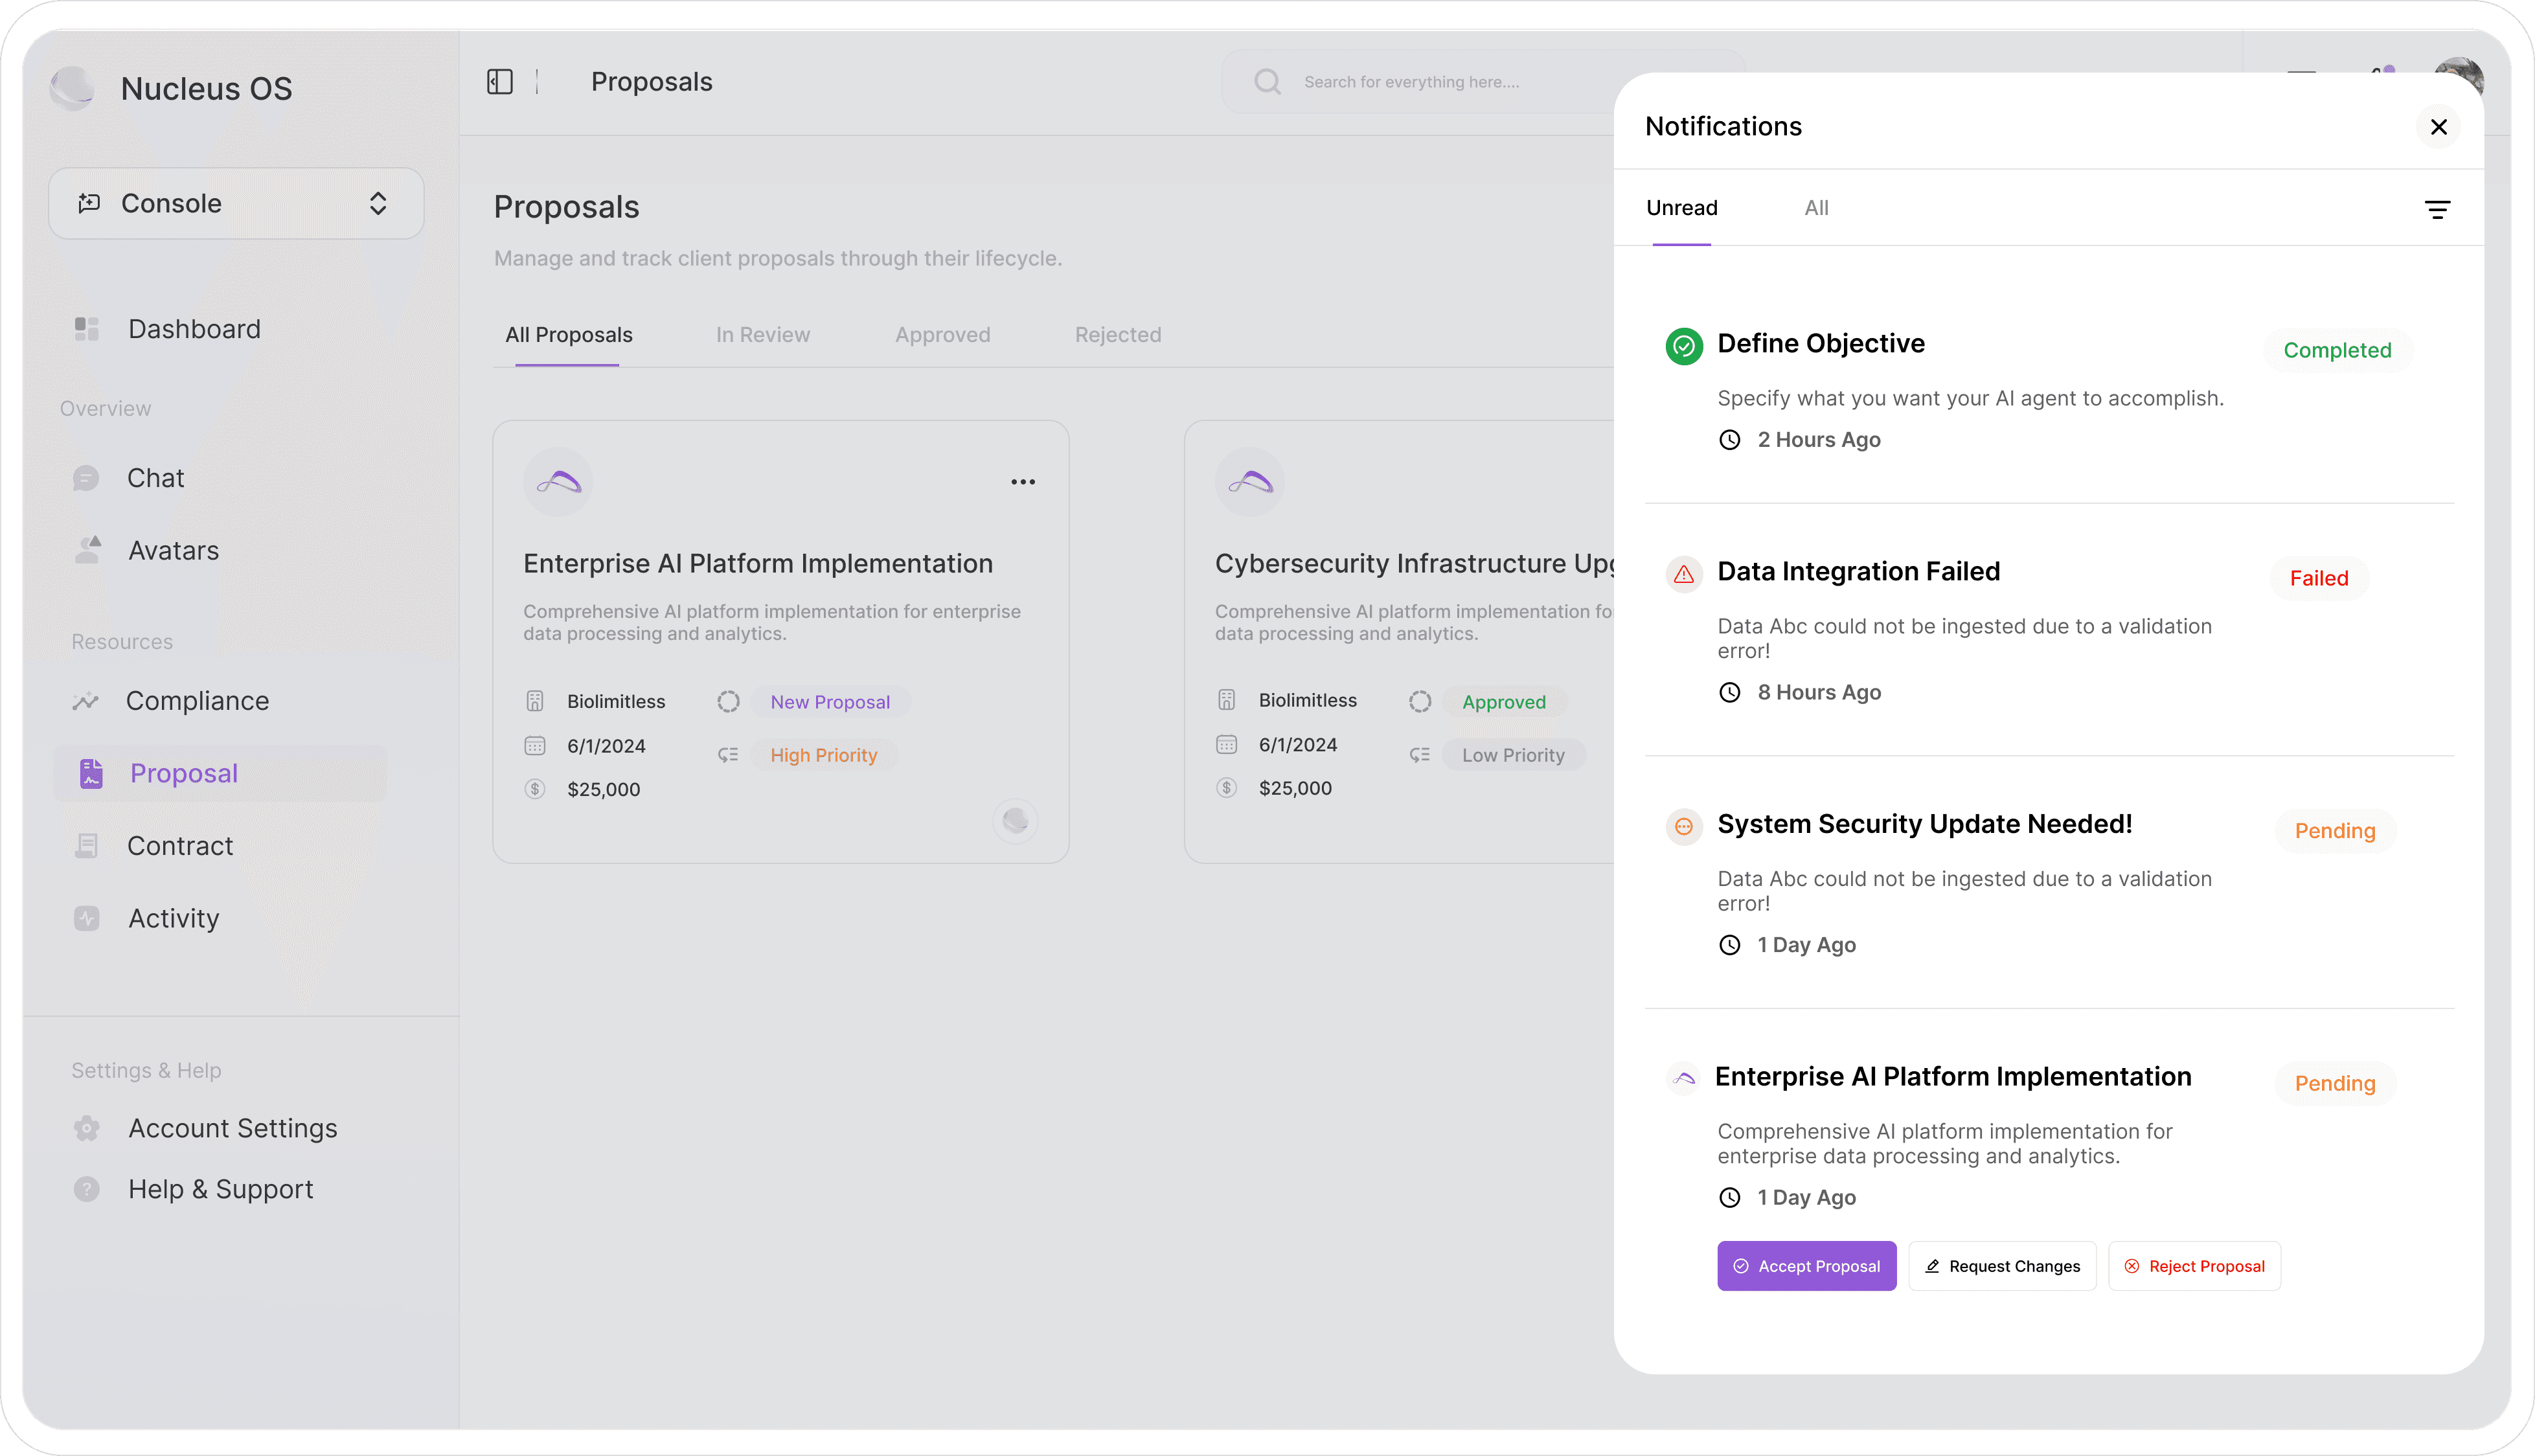The width and height of the screenshot is (2535, 1456).
Task: Switch to All notifications tab
Action: click(x=1816, y=208)
